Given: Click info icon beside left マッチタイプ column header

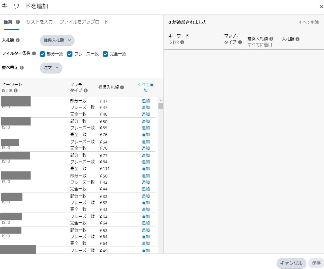Looking at the screenshot, I should pyautogui.click(x=86, y=90).
